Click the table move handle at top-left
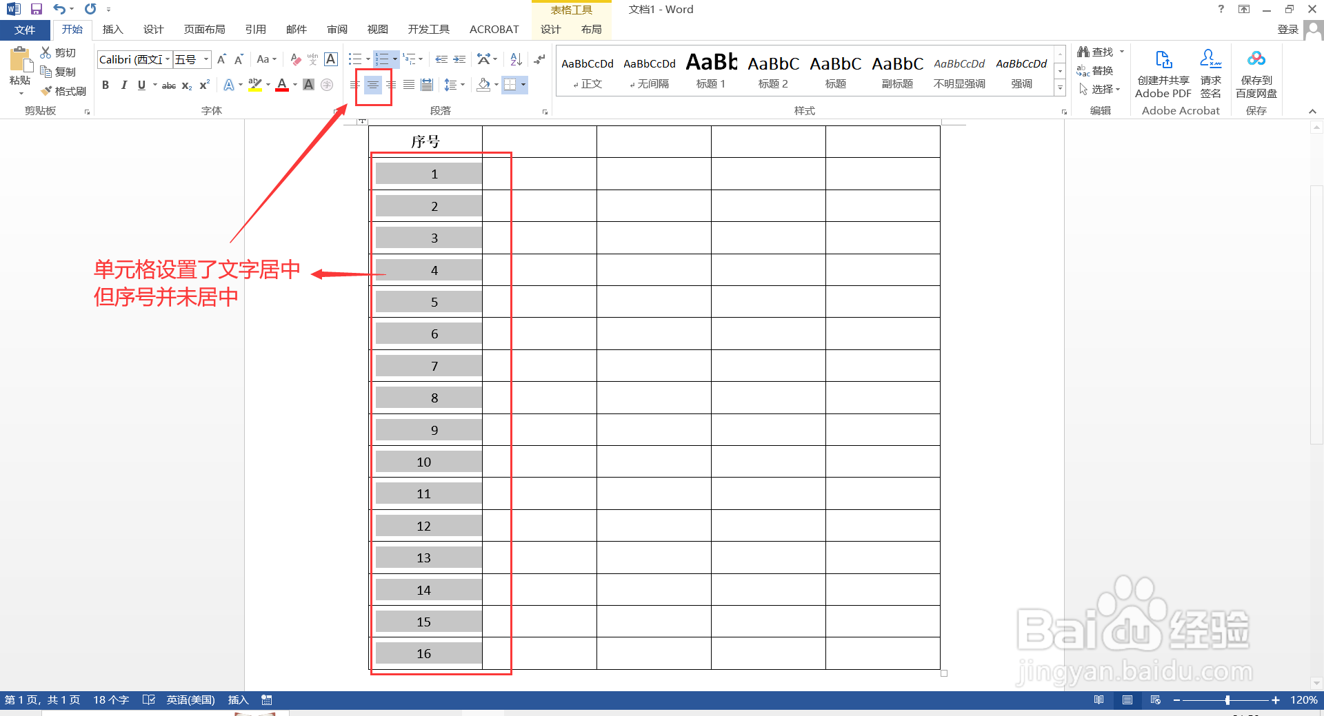The image size is (1324, 716). coord(362,121)
